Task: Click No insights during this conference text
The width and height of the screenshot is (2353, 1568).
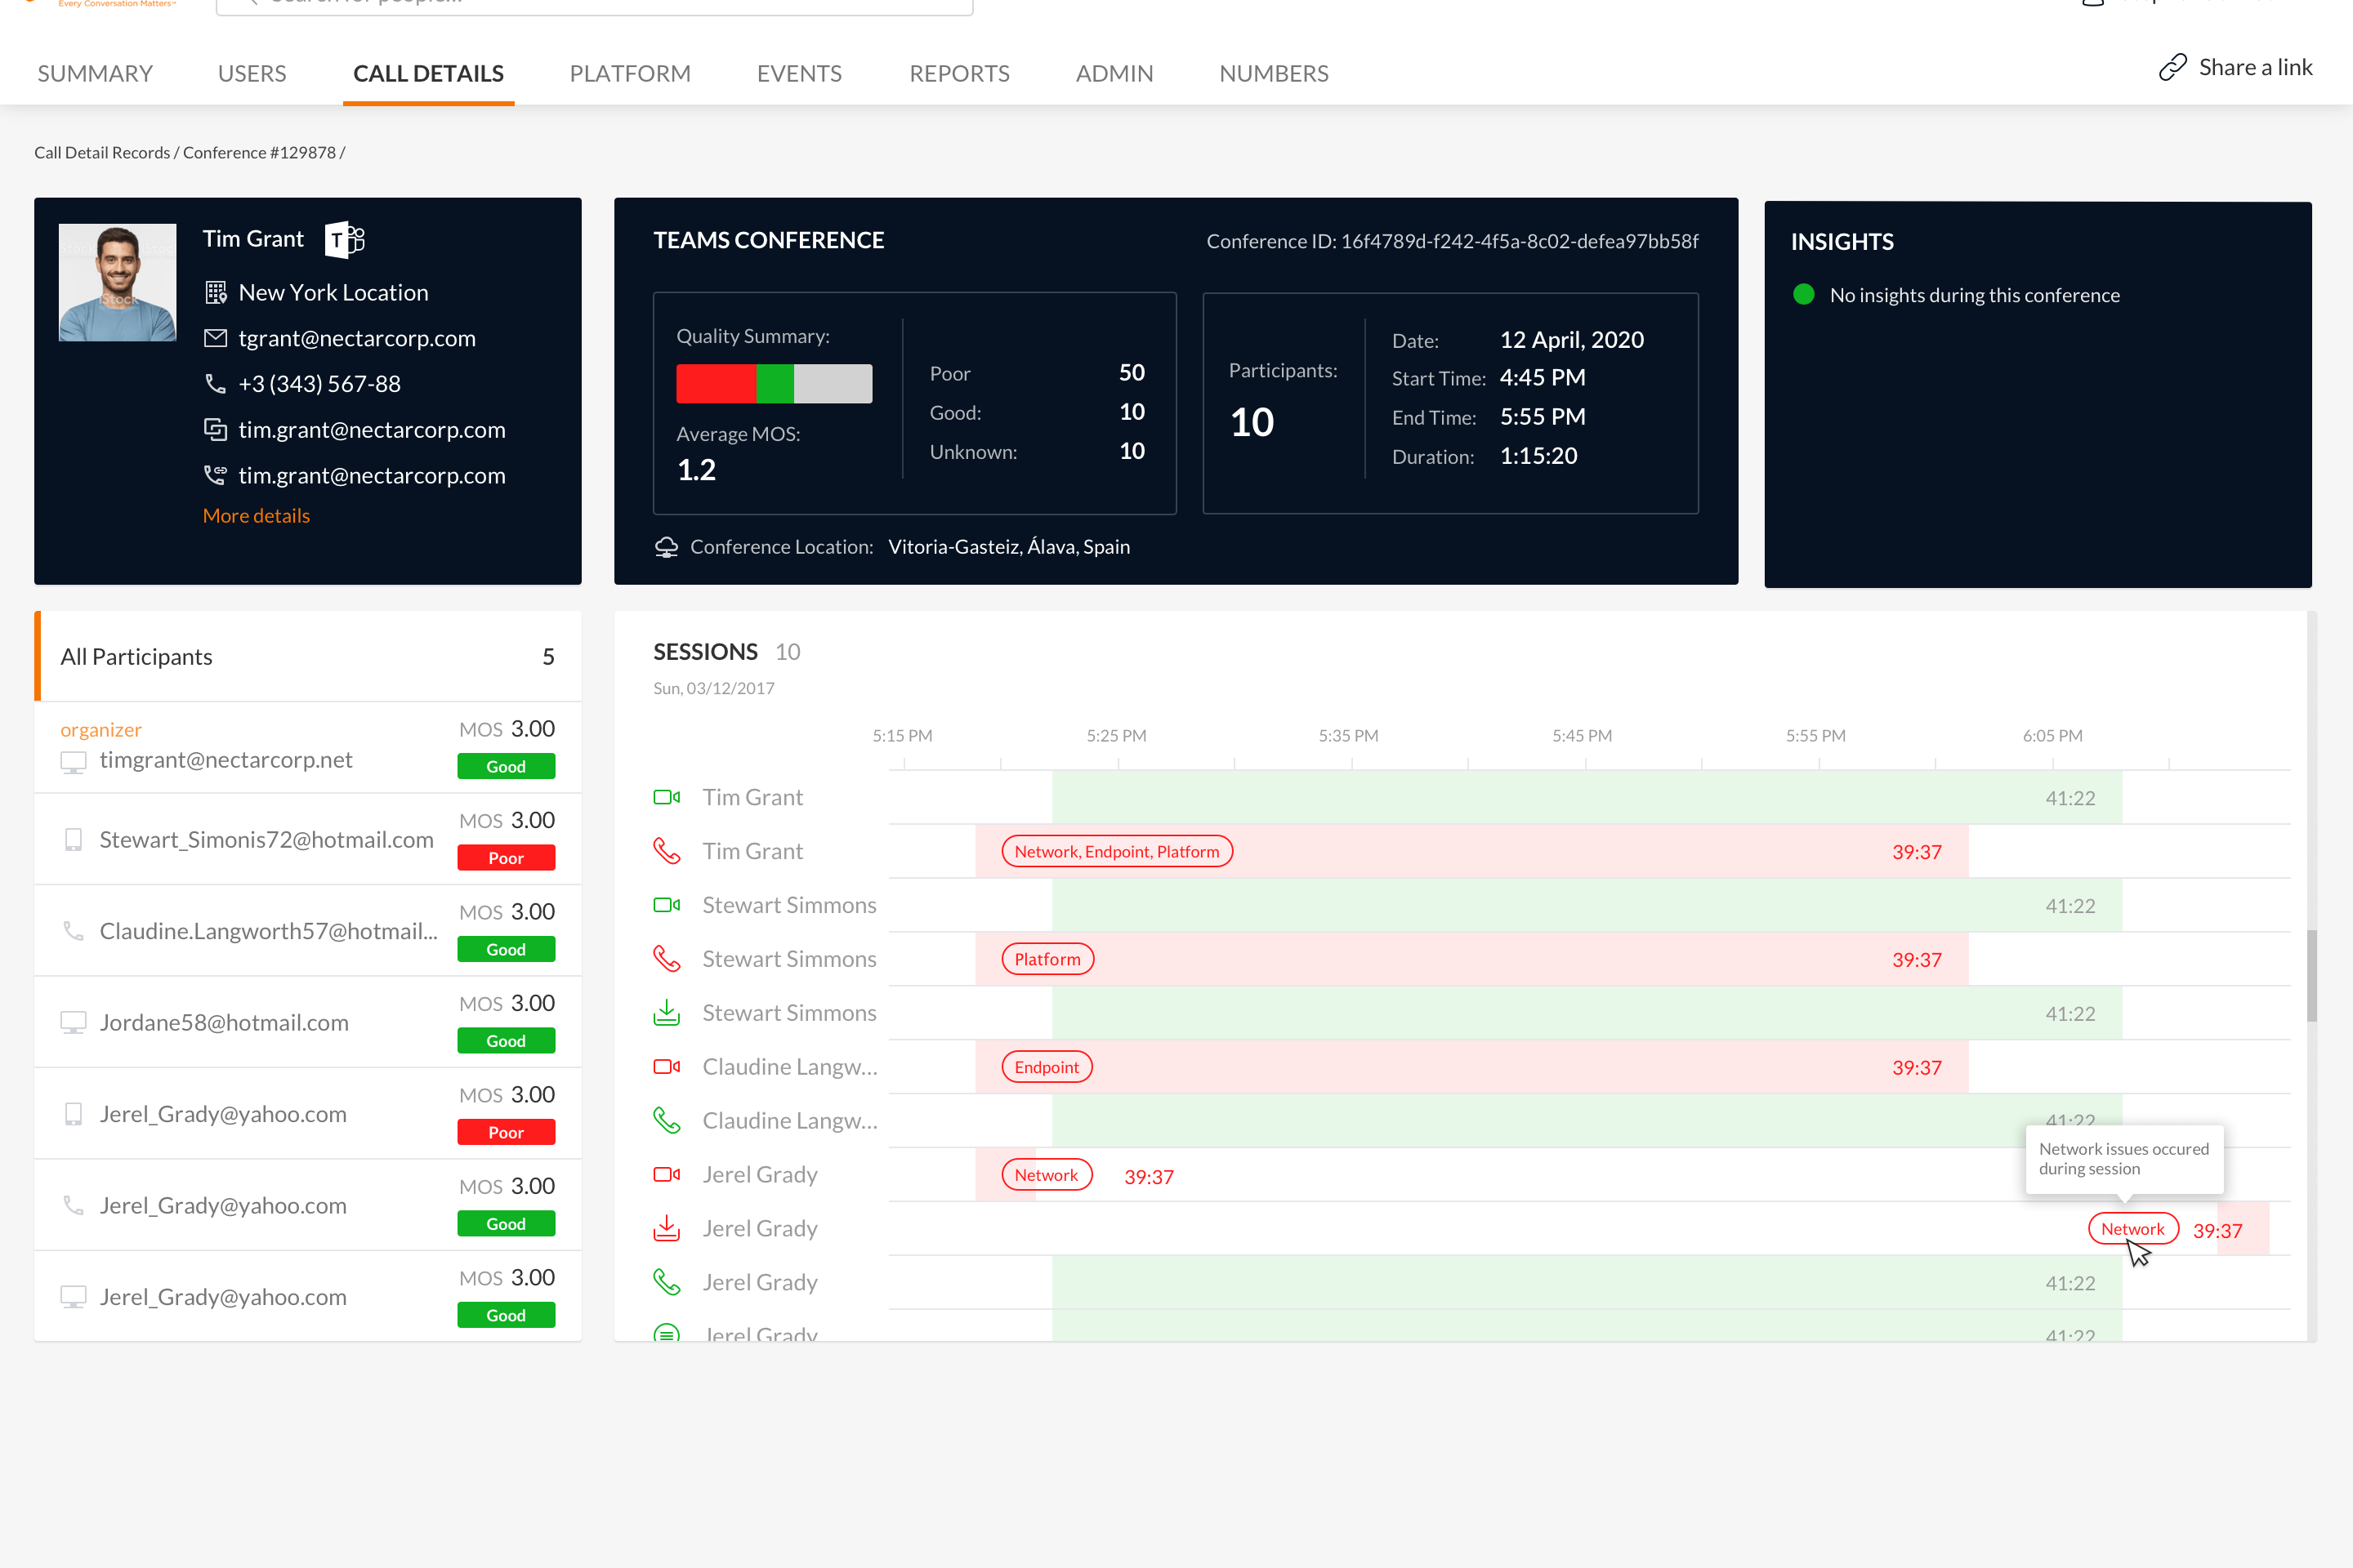Action: pos(1974,294)
